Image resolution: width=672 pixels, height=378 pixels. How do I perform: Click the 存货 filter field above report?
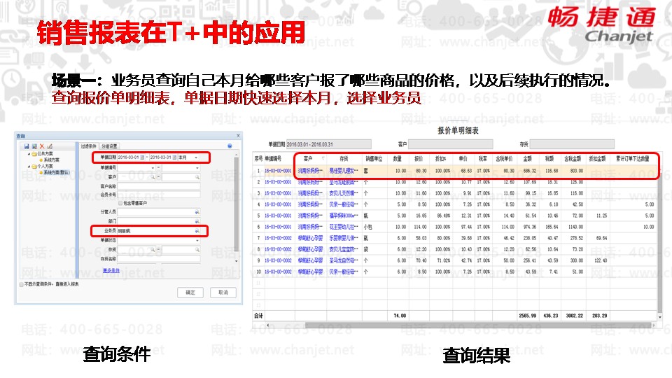(x=572, y=144)
